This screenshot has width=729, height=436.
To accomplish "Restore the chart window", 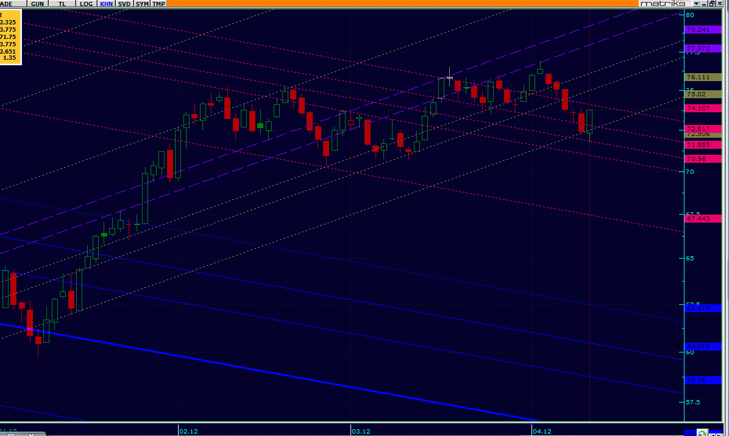I will pos(712,4).
